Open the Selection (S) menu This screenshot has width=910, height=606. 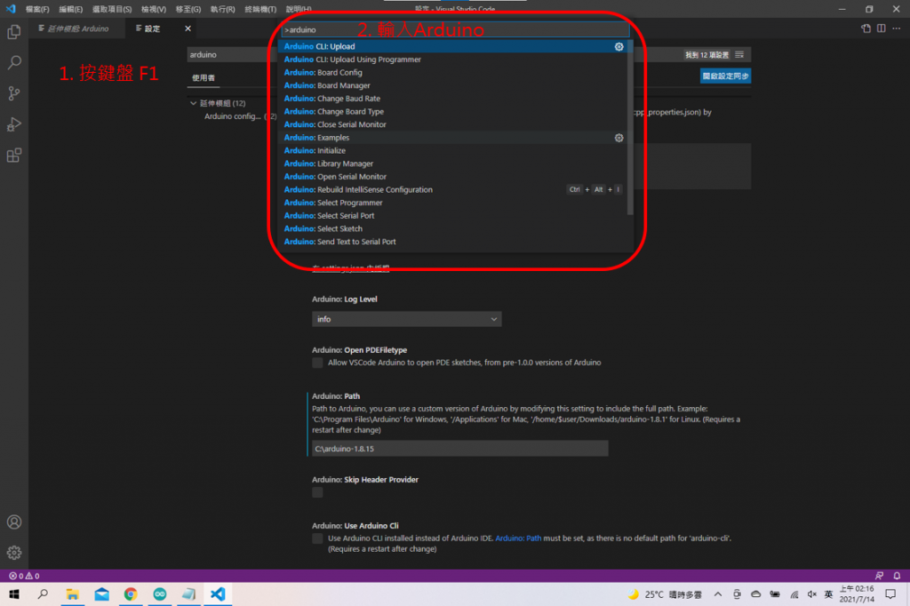click(112, 9)
